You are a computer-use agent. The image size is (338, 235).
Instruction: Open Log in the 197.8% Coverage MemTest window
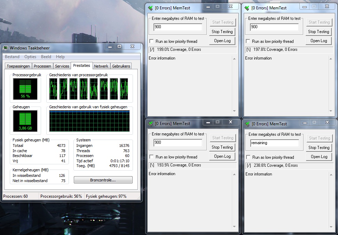[x=319, y=41]
